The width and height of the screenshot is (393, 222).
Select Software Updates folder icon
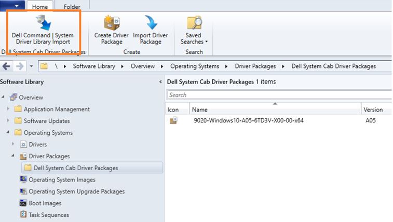pos(18,120)
